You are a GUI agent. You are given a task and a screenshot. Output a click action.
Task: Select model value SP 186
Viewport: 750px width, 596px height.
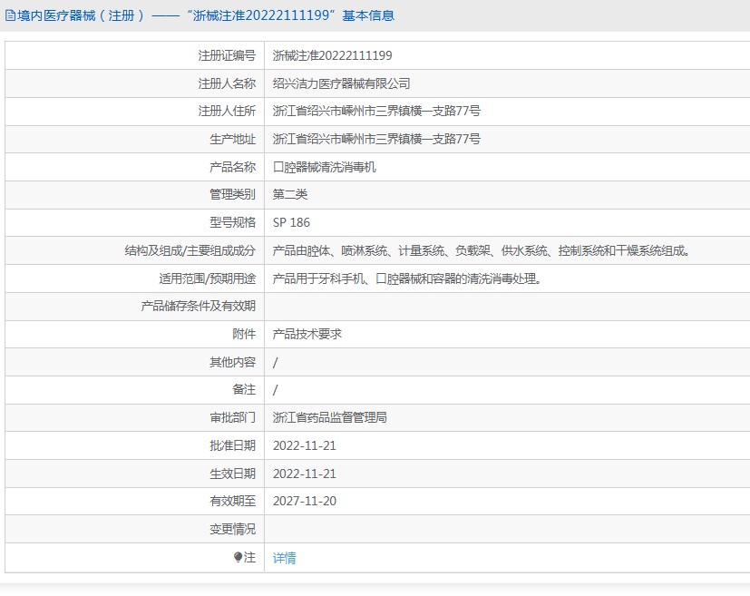(x=291, y=222)
